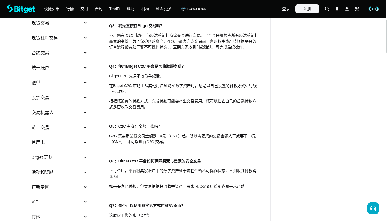This screenshot has width=387, height=221.
Task: Open the customer support headset chat
Action: [x=373, y=208]
